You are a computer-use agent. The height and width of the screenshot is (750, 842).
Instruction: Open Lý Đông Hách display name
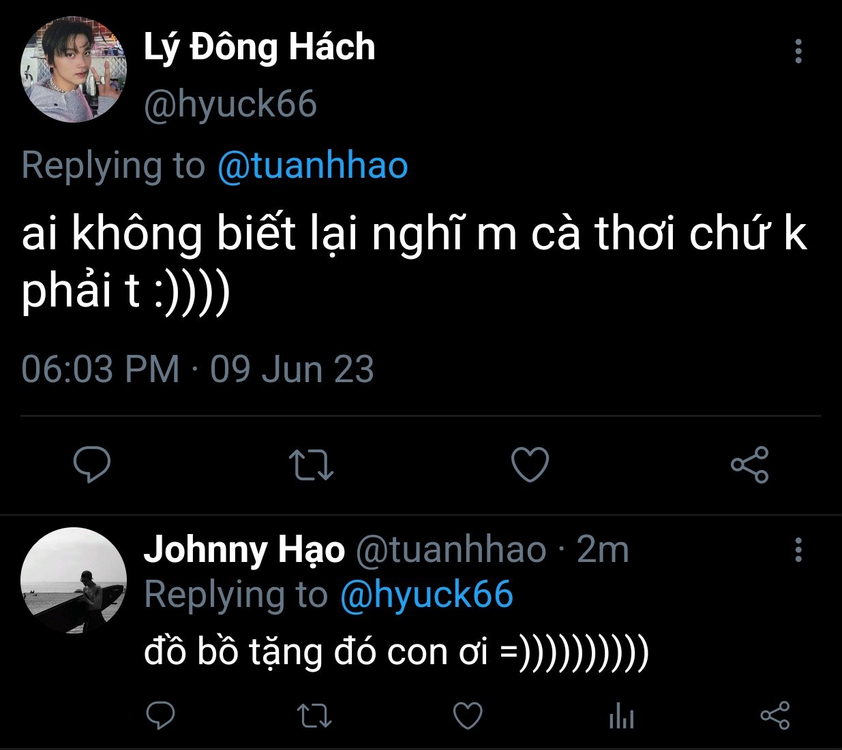259,48
